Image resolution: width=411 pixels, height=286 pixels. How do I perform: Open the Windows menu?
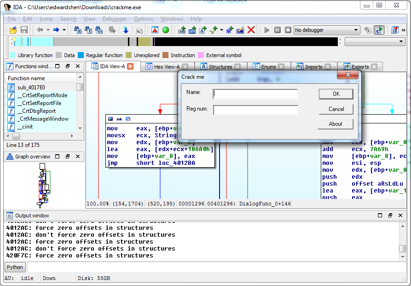click(x=172, y=19)
